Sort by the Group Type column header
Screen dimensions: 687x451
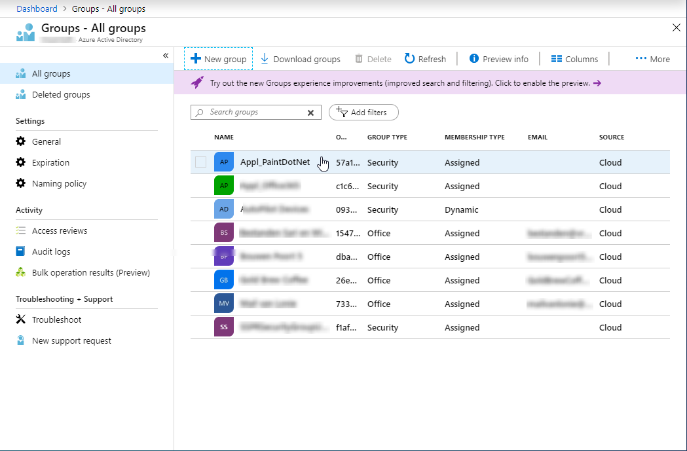tap(387, 137)
